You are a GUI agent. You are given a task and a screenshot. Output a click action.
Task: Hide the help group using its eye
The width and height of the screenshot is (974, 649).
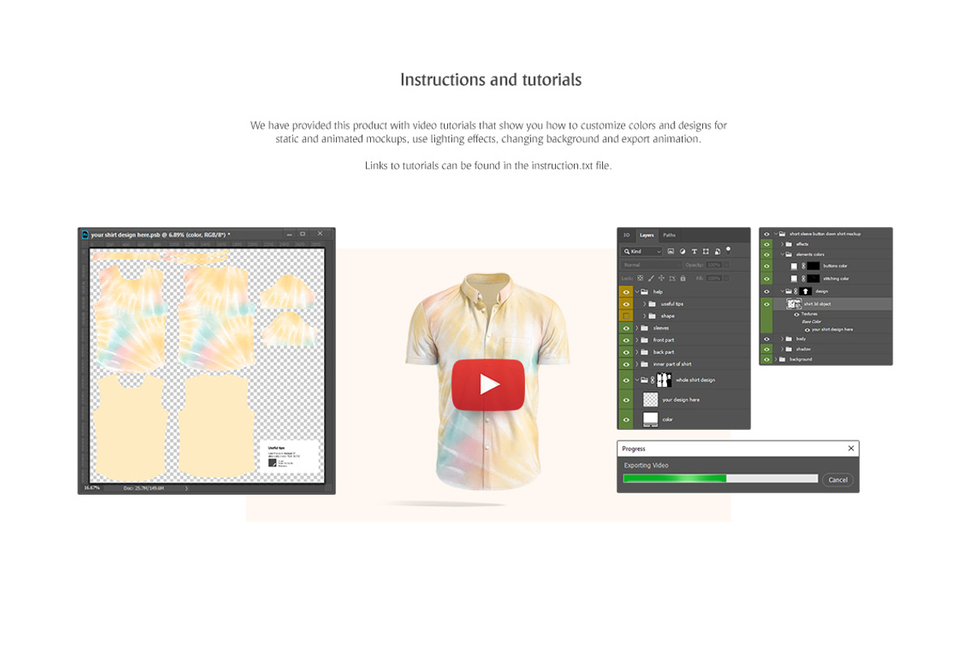(627, 292)
